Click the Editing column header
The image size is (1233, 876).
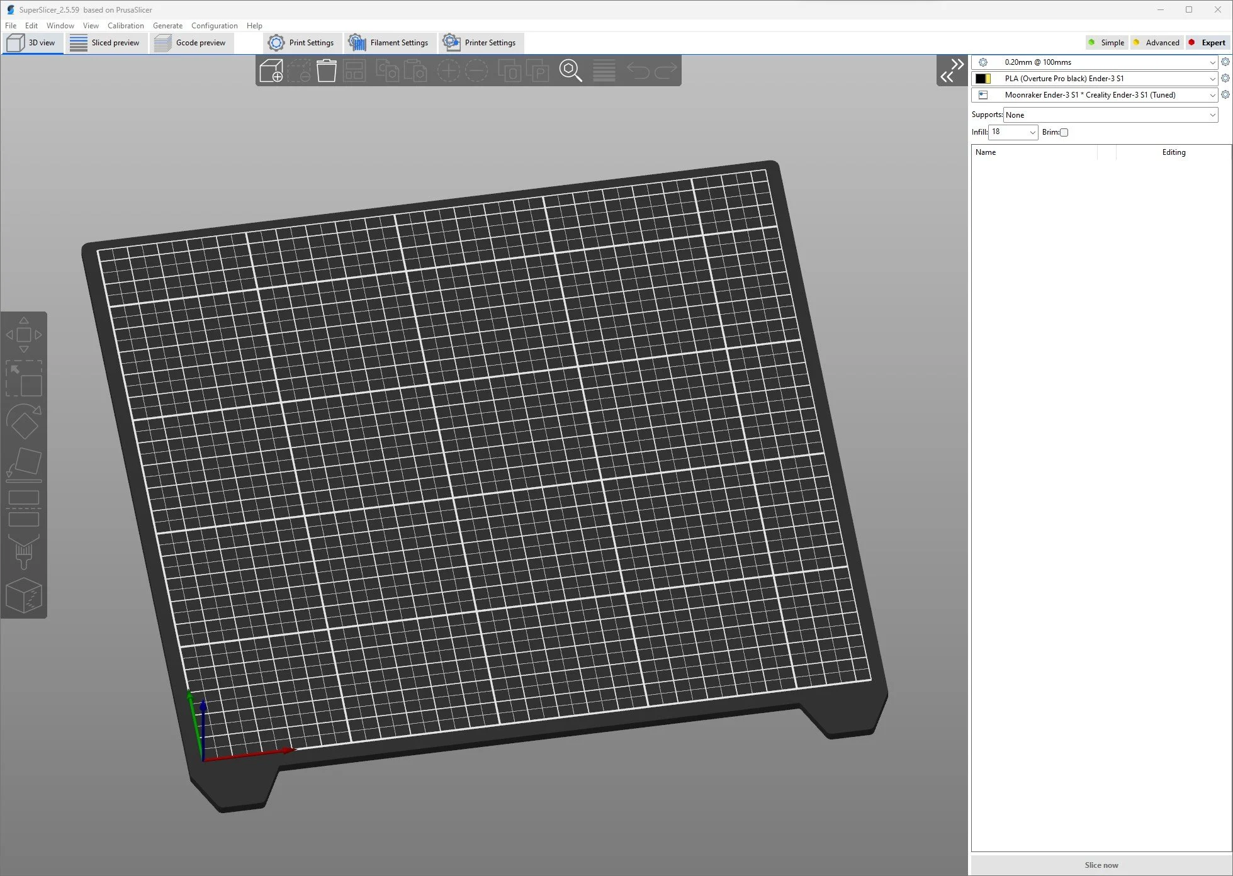[1173, 152]
